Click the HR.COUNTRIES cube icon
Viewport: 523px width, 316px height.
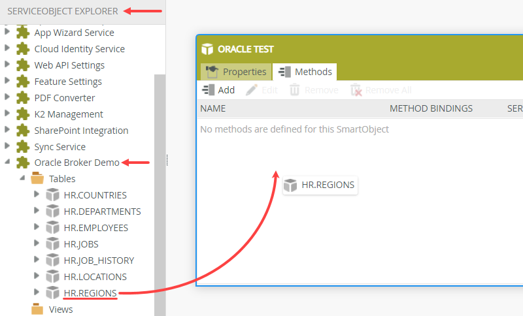point(52,195)
